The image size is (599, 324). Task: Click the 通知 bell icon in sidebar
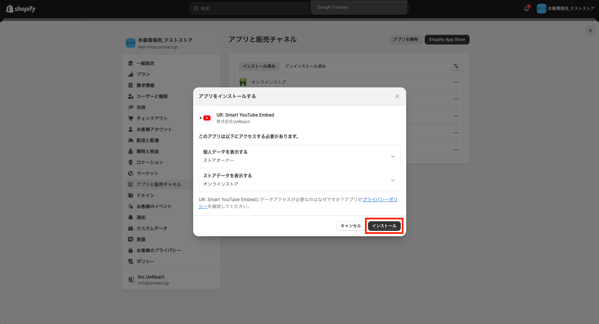(131, 217)
